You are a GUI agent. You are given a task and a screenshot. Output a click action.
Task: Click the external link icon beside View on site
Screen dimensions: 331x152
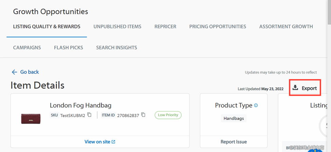pos(113,142)
